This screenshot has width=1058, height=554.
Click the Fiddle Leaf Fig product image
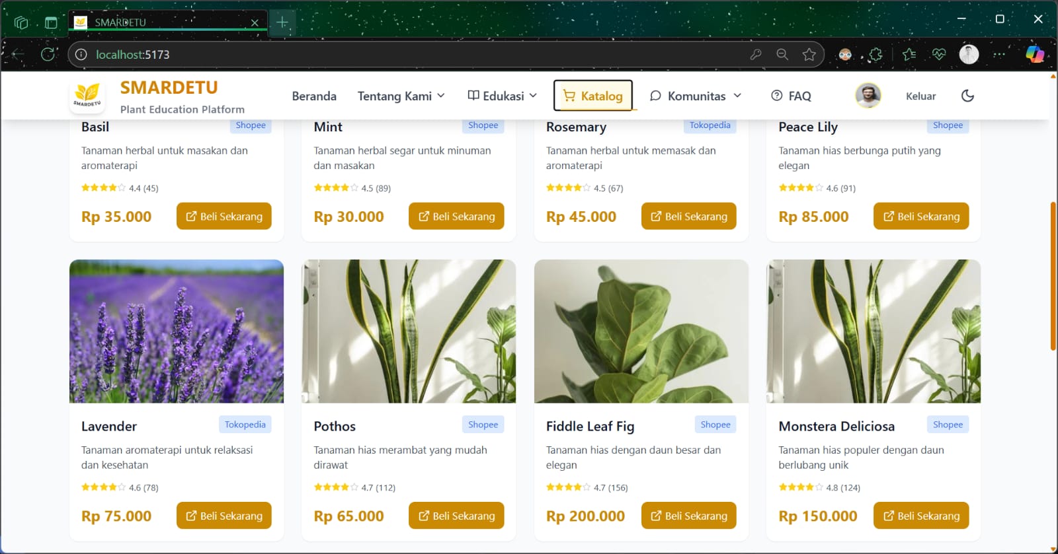[x=641, y=331]
